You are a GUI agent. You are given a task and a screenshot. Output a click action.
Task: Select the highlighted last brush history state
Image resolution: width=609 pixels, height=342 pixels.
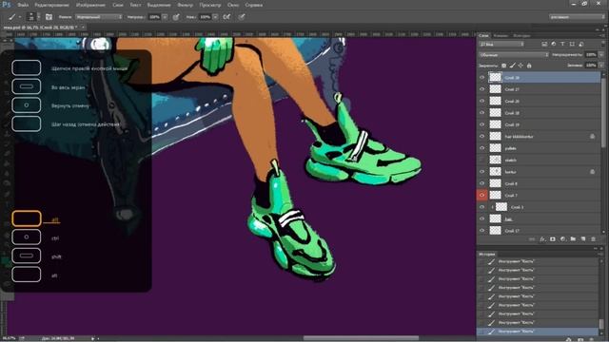coord(538,332)
